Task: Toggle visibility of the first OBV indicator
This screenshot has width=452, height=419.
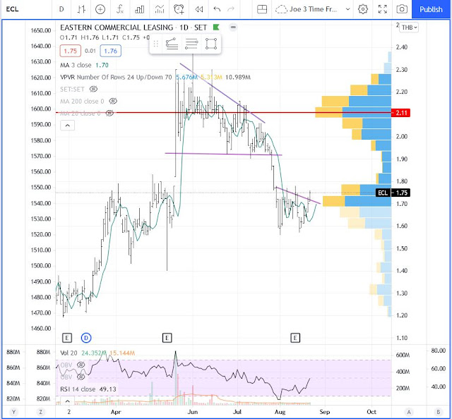Action: pos(81,365)
